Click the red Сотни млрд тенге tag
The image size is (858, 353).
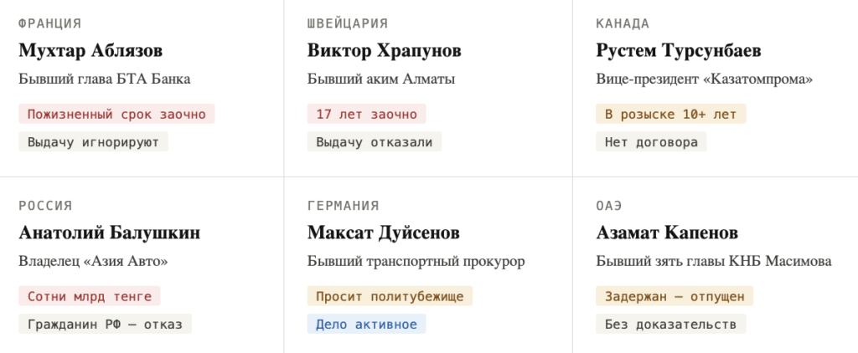[x=89, y=296]
